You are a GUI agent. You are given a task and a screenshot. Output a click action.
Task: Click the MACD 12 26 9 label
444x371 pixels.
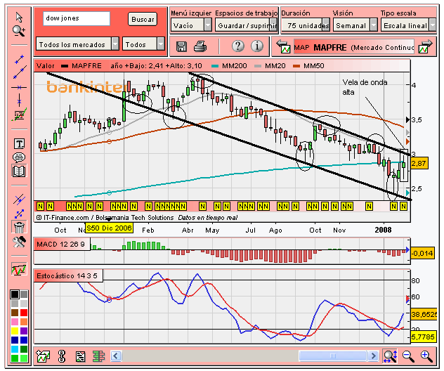coord(62,245)
